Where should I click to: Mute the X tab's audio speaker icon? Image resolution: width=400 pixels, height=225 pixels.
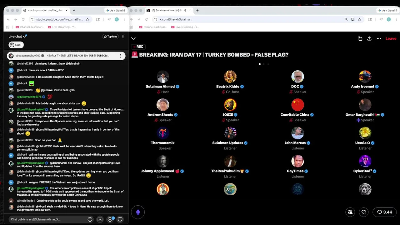pyautogui.click(x=185, y=10)
